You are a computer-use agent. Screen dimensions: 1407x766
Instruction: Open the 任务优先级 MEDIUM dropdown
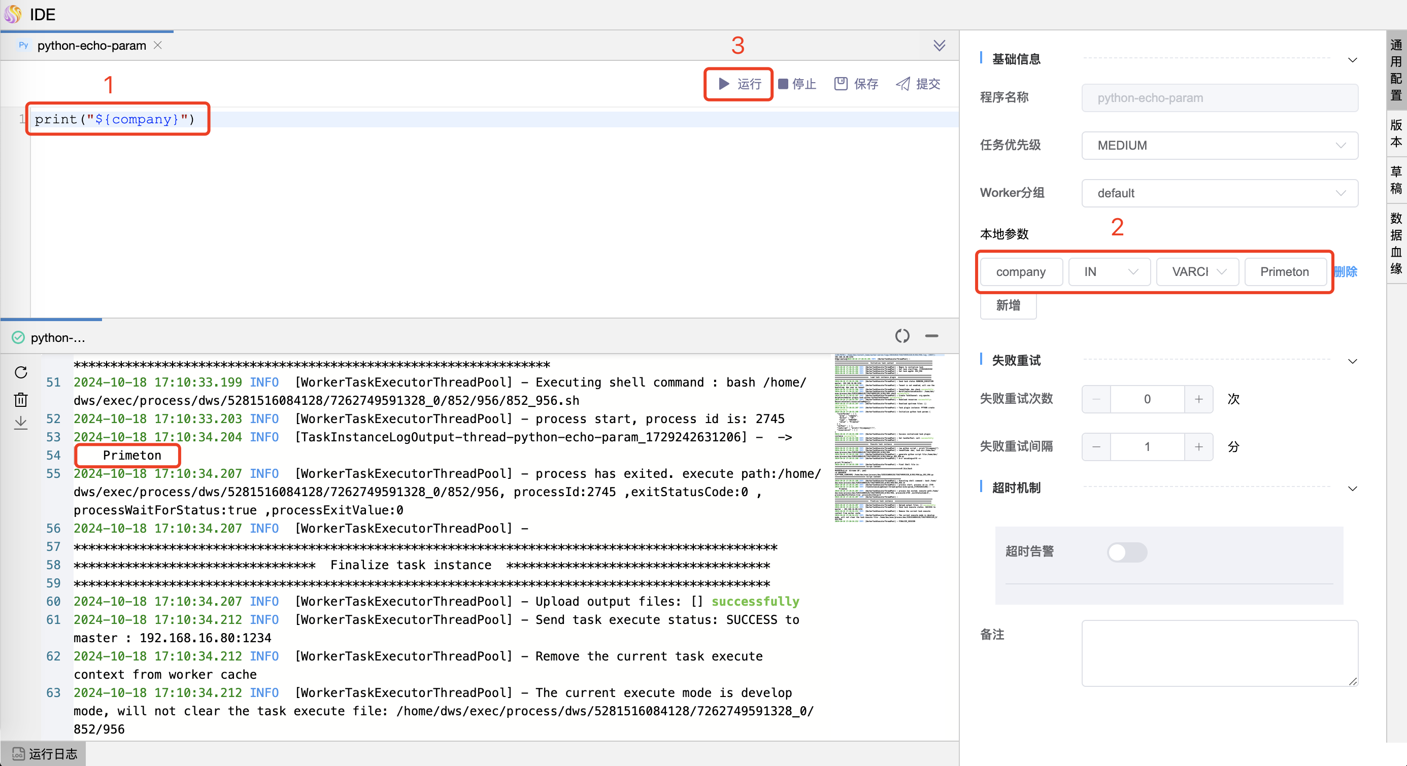[x=1219, y=145]
